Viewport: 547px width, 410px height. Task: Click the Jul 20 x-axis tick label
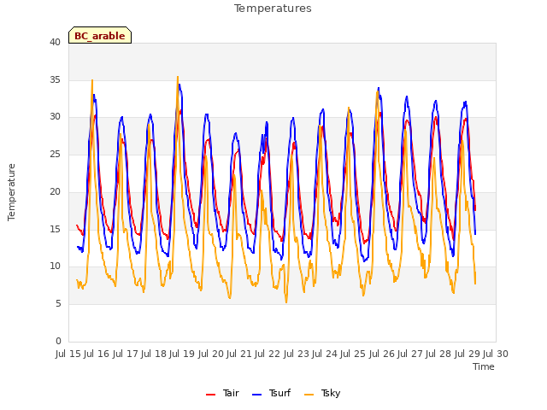(x=210, y=354)
